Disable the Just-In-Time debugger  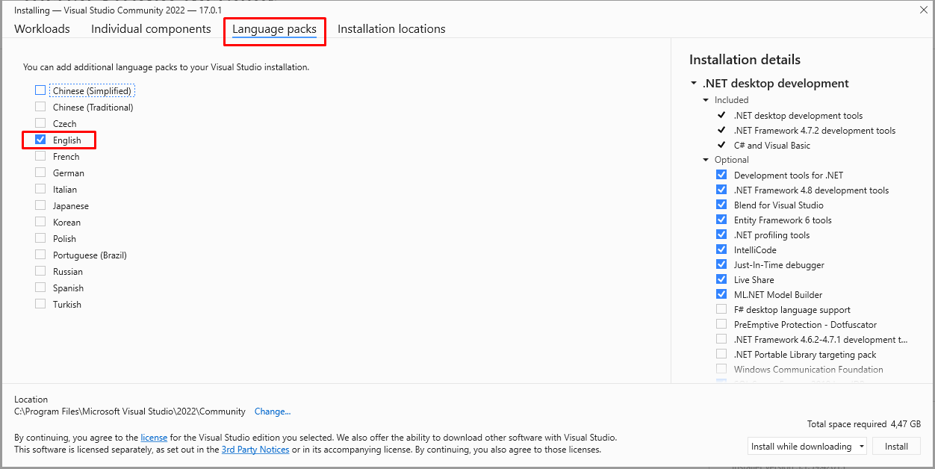pos(721,264)
